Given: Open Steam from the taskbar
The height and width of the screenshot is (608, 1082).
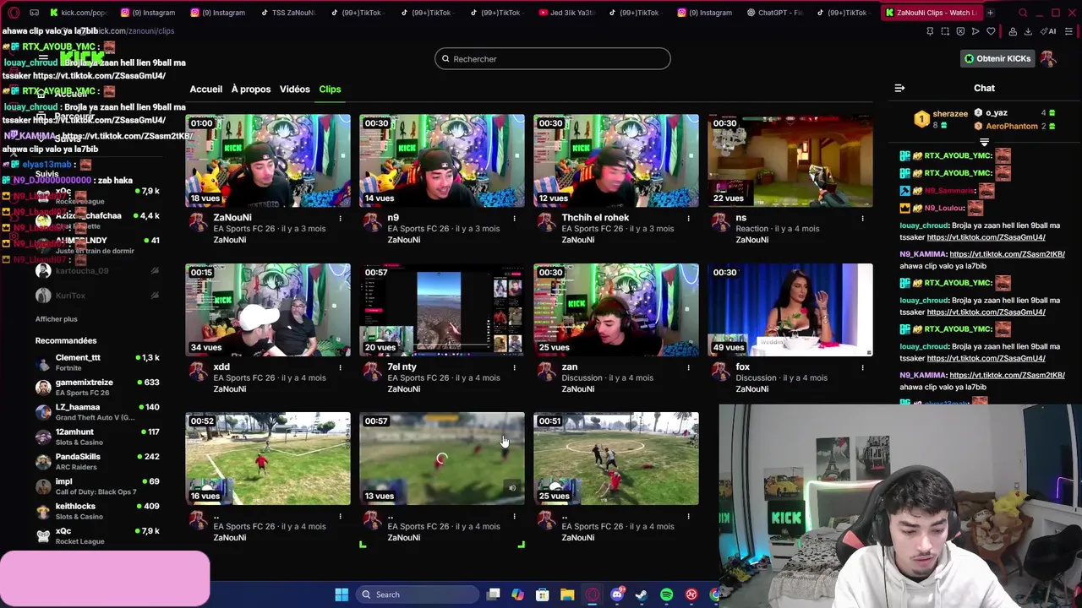Looking at the screenshot, I should 642,594.
